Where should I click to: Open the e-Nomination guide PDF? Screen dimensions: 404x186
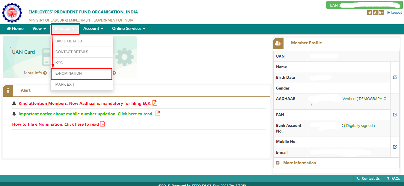point(102,124)
